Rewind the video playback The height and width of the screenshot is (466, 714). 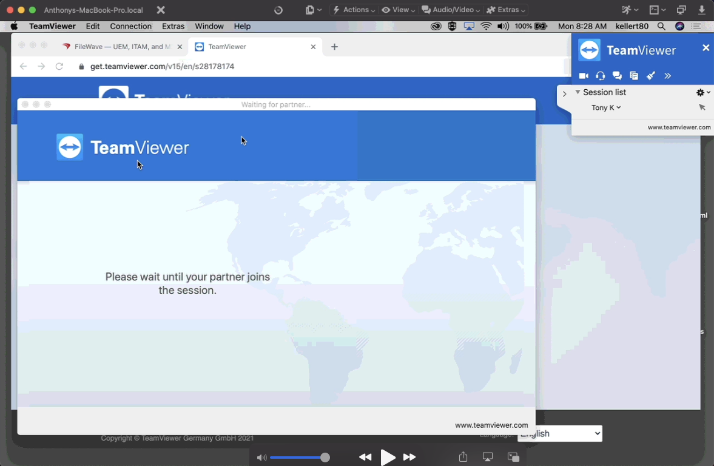(365, 457)
